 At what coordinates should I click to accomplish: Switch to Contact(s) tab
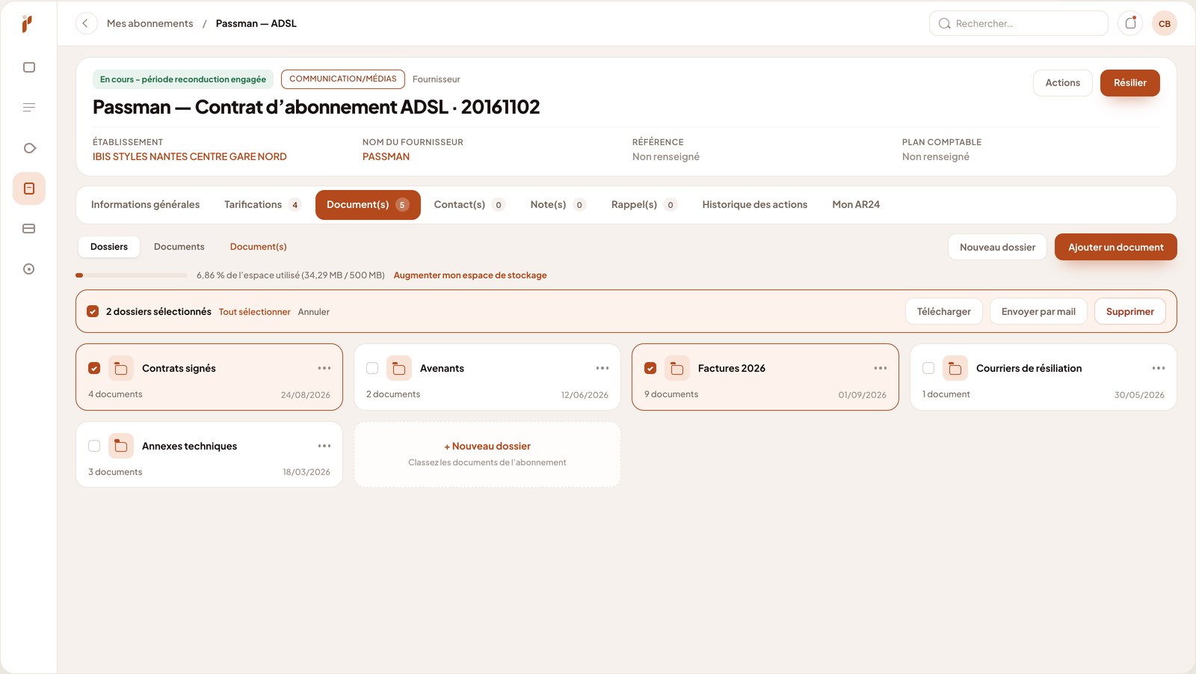[469, 205]
